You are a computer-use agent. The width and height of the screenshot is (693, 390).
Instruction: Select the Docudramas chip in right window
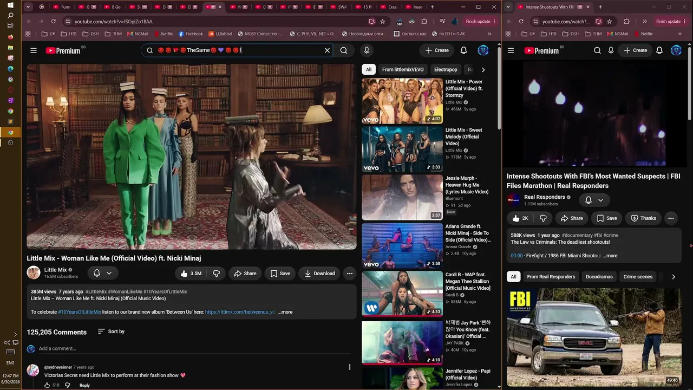click(599, 277)
